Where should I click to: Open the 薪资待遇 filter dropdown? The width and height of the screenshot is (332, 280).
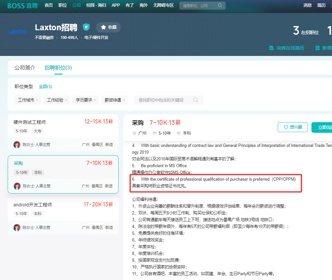[x=114, y=100]
